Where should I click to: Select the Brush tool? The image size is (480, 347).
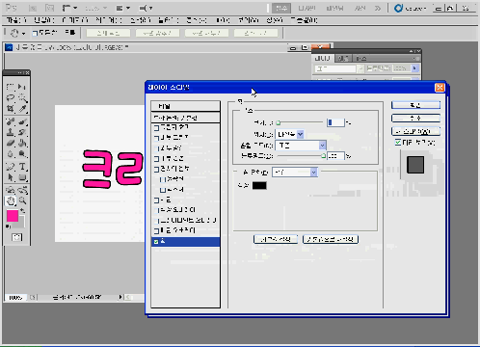click(x=22, y=121)
